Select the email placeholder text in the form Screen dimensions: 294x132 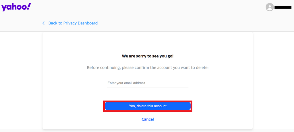click(126, 83)
